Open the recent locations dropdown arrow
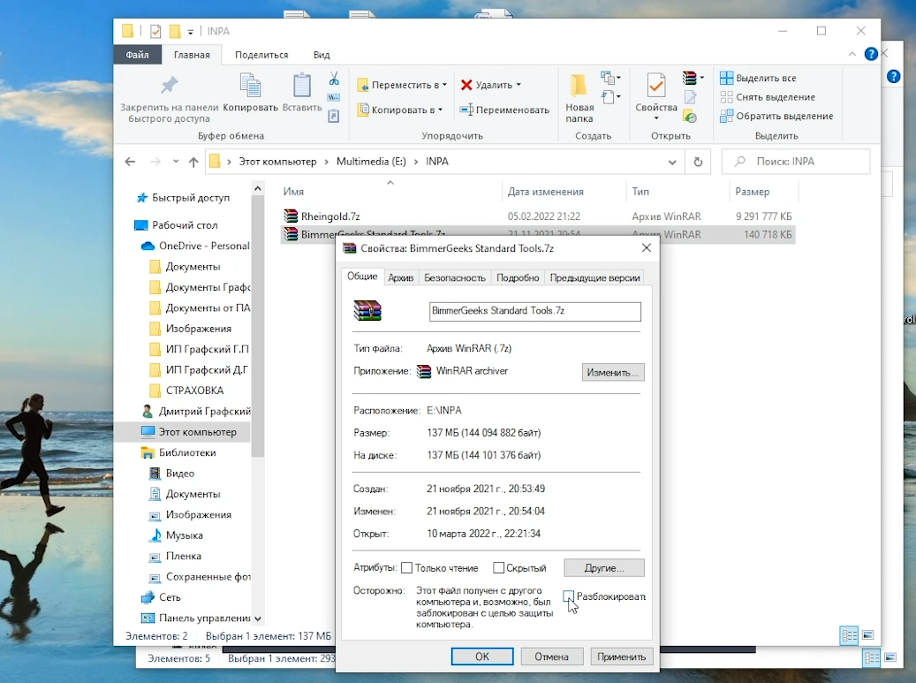This screenshot has width=916, height=683. pos(176,162)
